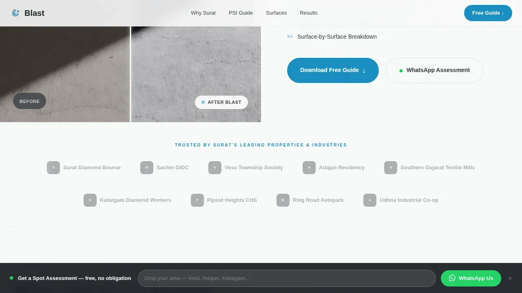Click the BEFORE image label
The image size is (522, 293).
(x=29, y=101)
